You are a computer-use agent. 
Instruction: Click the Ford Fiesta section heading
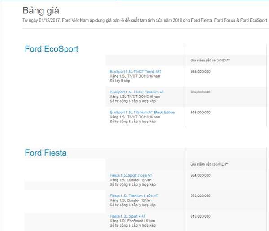pos(45,153)
